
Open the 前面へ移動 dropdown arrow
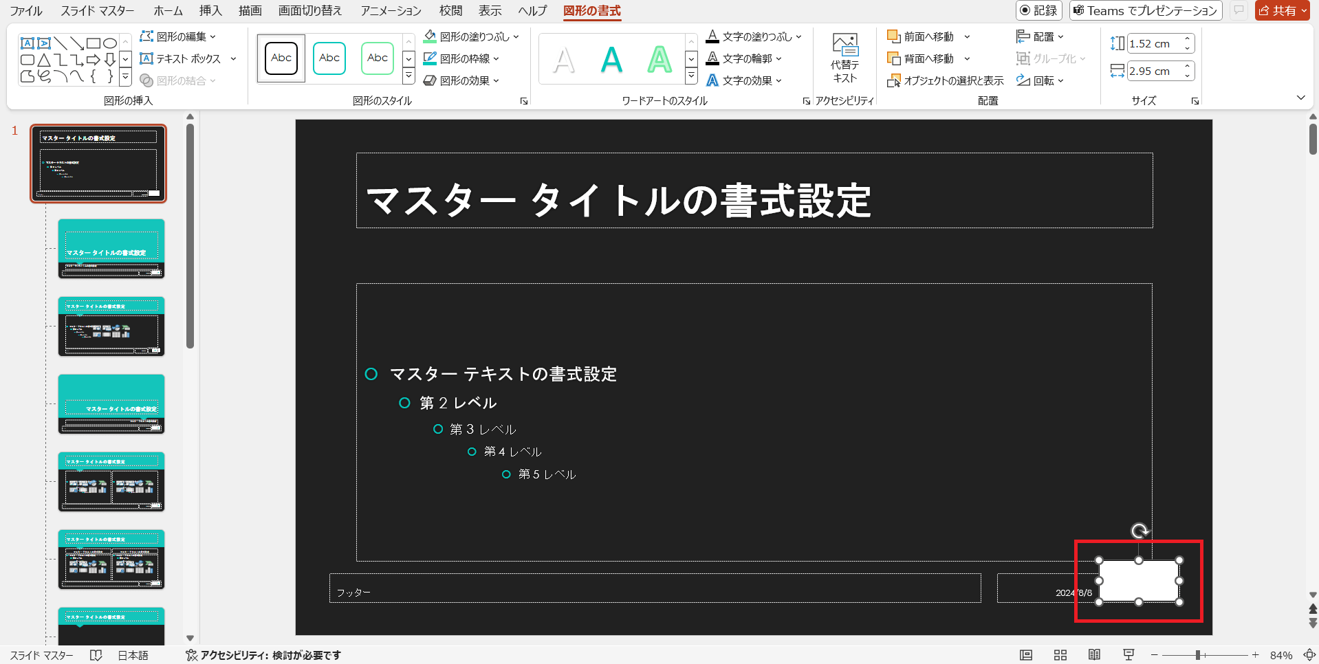[967, 36]
